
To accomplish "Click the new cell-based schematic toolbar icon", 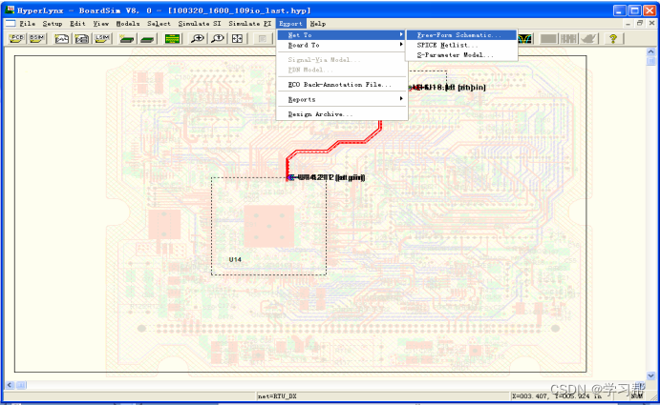I will pyautogui.click(x=82, y=39).
